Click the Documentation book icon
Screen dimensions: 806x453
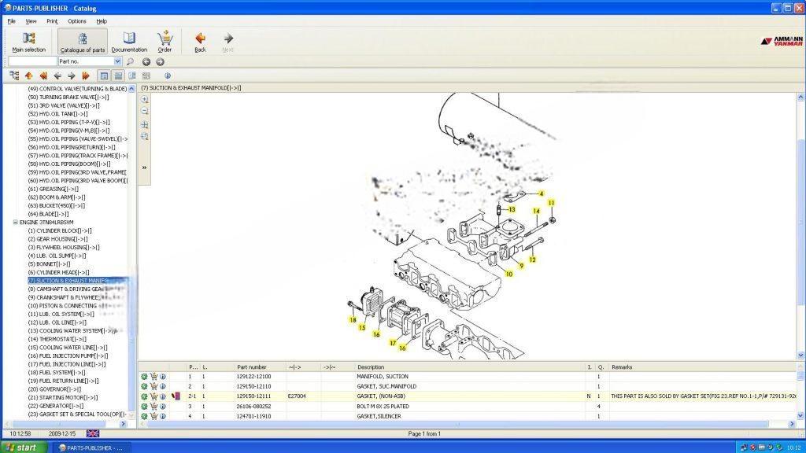[129, 41]
